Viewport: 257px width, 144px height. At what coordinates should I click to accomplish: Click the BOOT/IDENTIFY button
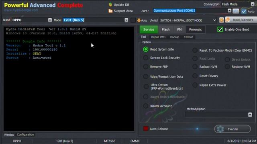click(241, 20)
